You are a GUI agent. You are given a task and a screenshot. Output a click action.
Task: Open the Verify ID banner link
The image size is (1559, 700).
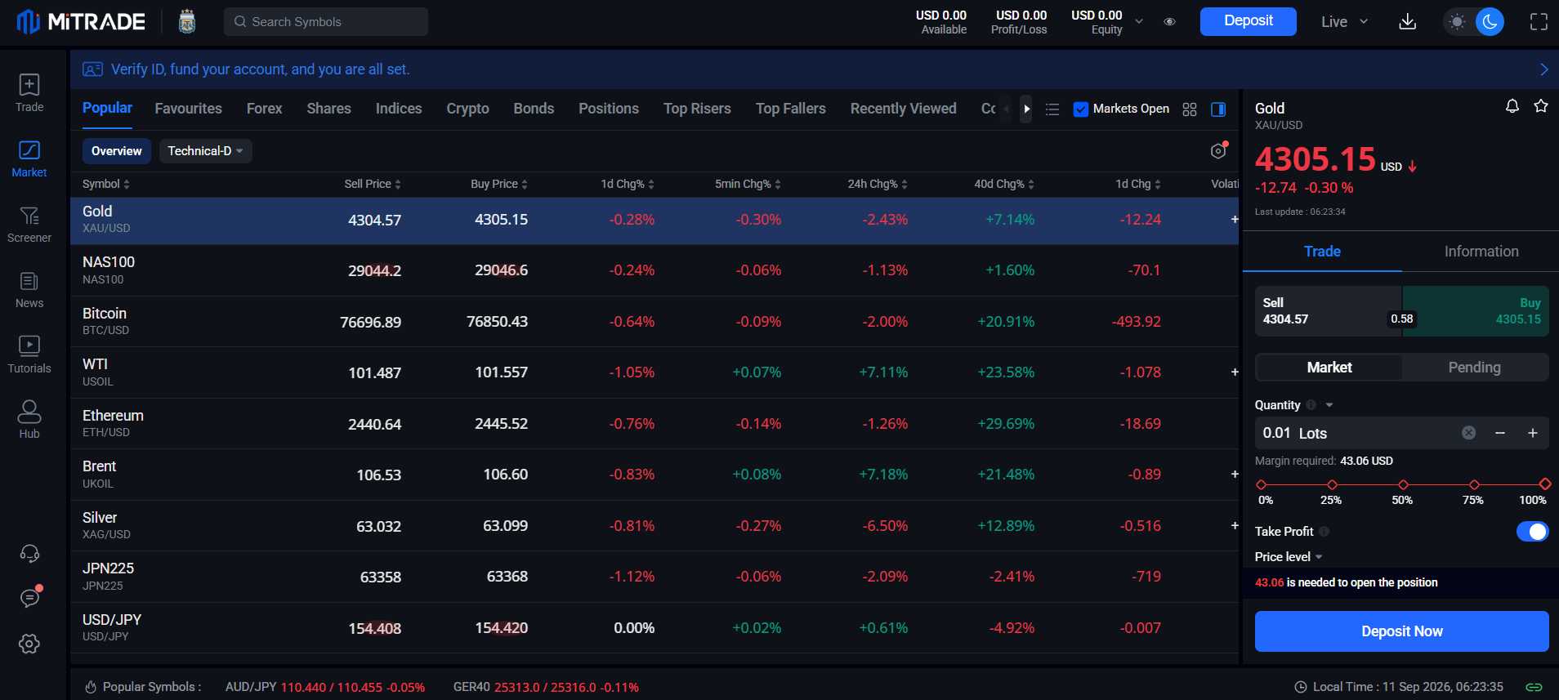[x=260, y=69]
